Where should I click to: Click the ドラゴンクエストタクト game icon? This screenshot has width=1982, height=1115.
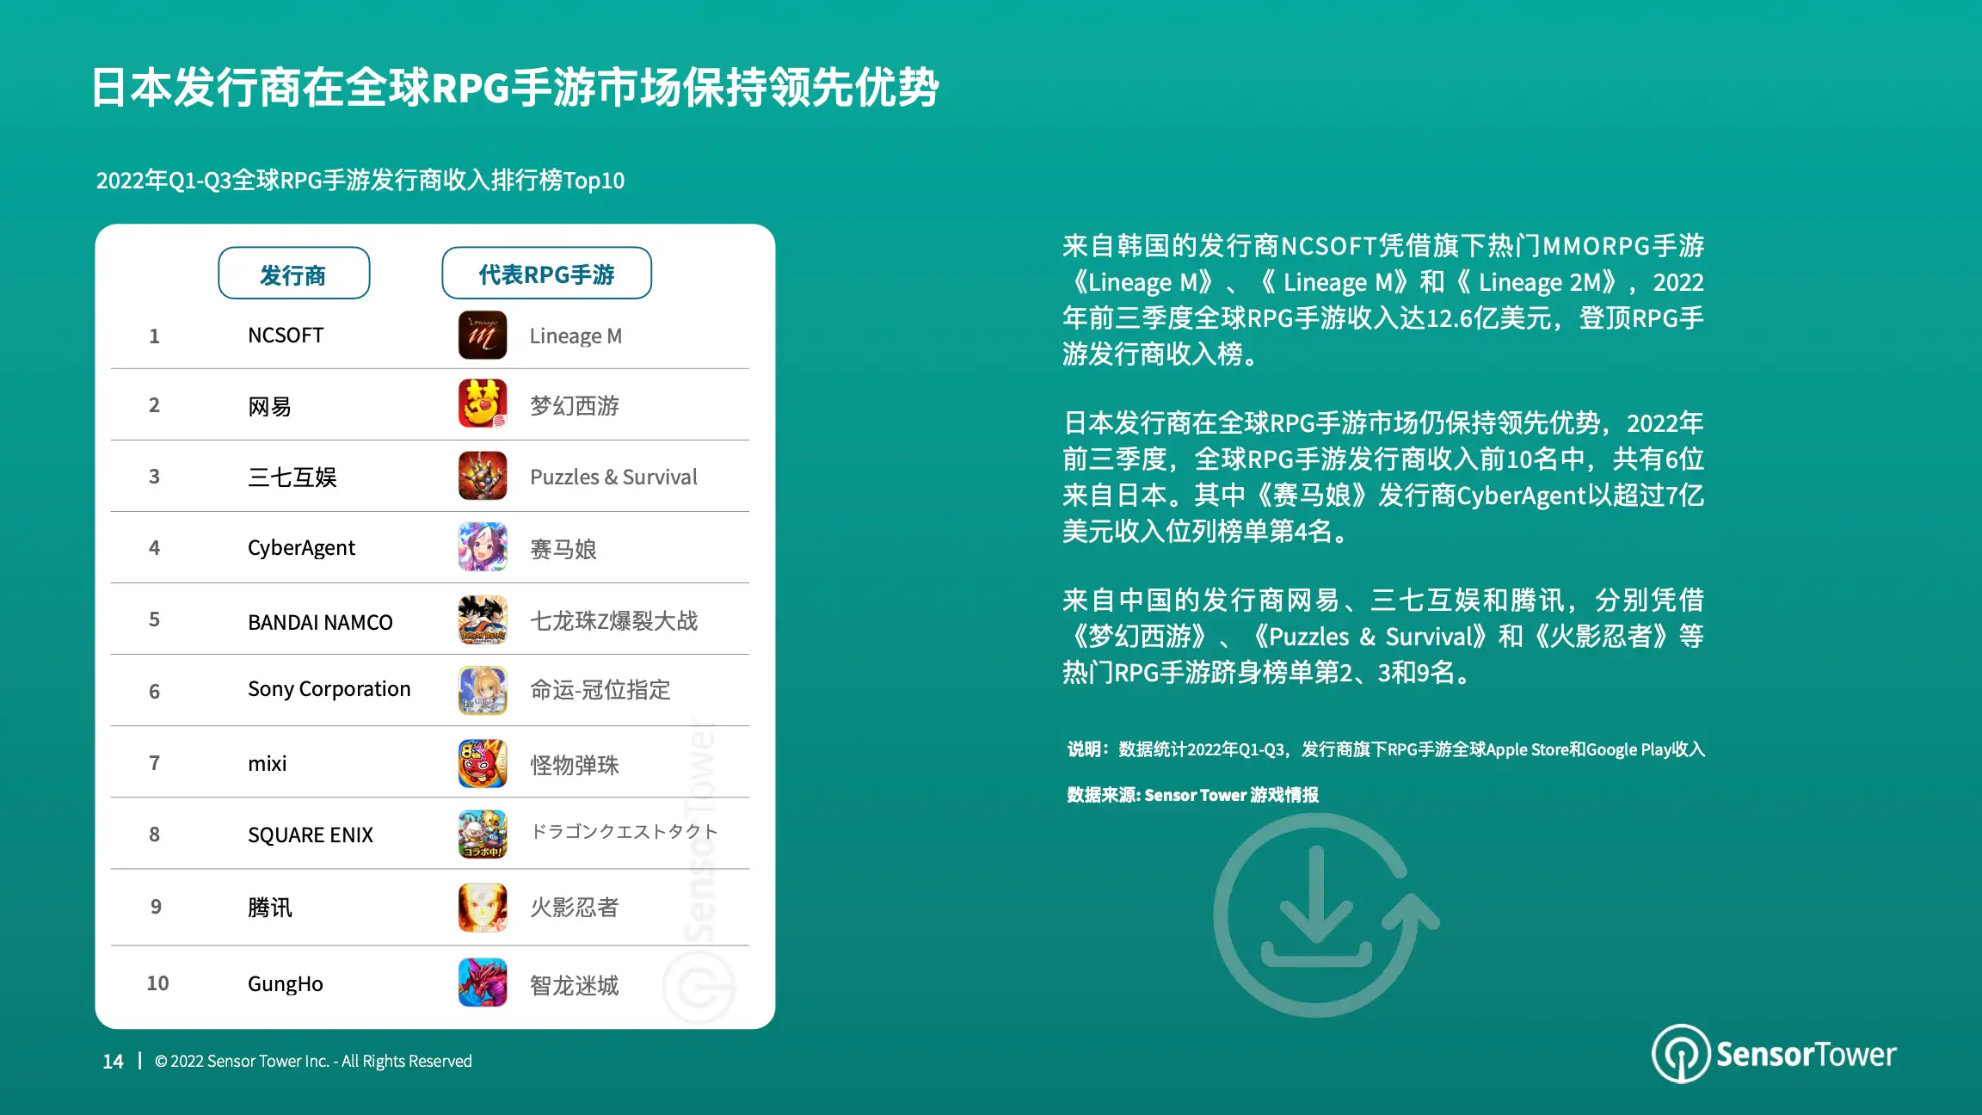(x=483, y=834)
